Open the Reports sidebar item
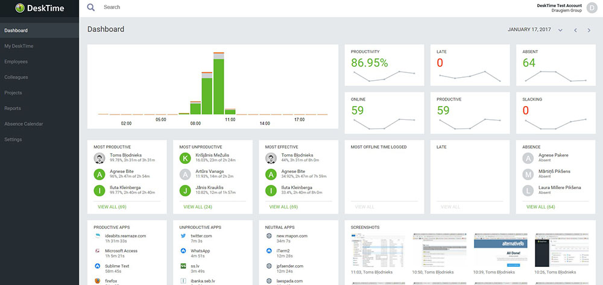Image resolution: width=603 pixels, height=285 pixels. 13,108
